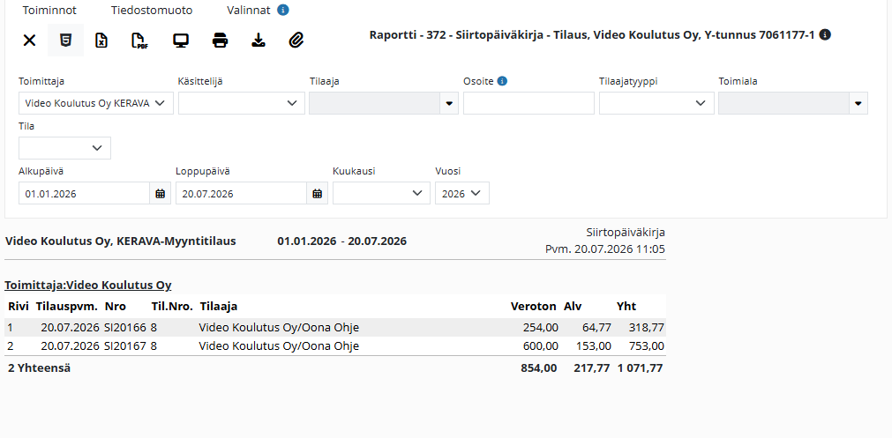Image resolution: width=892 pixels, height=438 pixels.
Task: Click Alv value 153,00
Action: [593, 346]
